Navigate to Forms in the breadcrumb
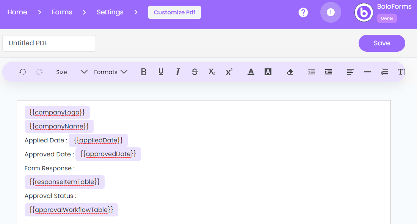 coord(62,12)
